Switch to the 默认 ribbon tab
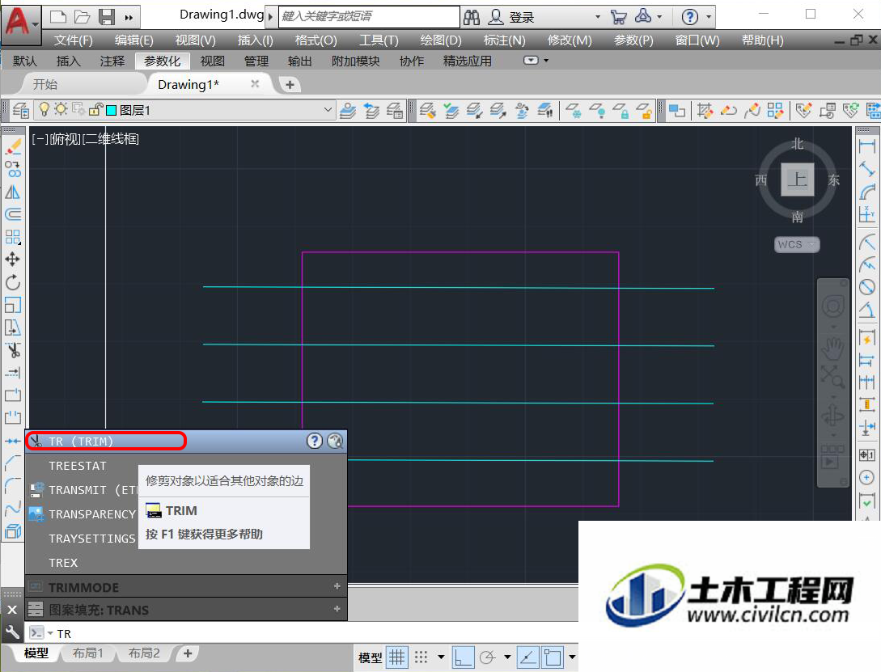Screen dimensions: 881x672 pos(25,61)
